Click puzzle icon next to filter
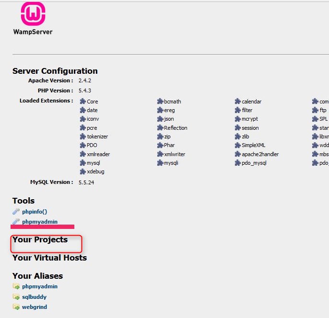 [238, 110]
